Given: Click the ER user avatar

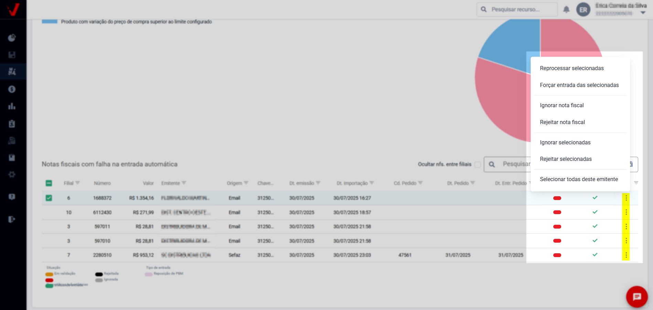Looking at the screenshot, I should [x=584, y=10].
